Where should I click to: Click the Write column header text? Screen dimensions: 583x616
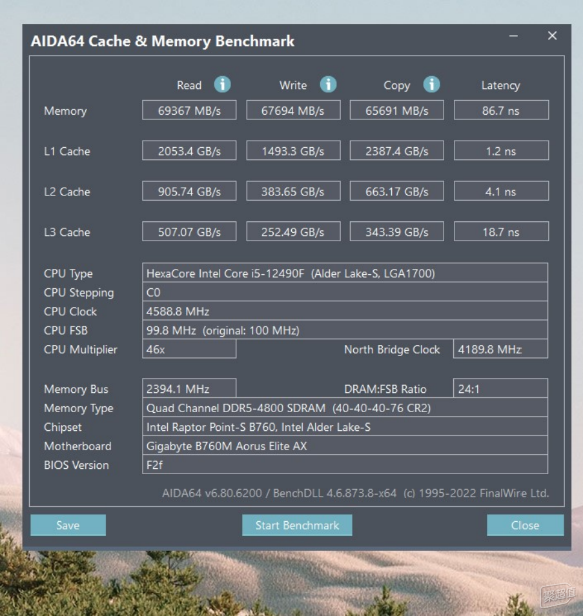(293, 85)
